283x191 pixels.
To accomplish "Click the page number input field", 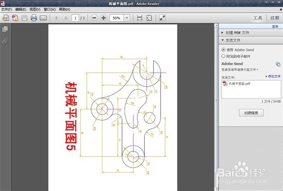I will click(75, 18).
